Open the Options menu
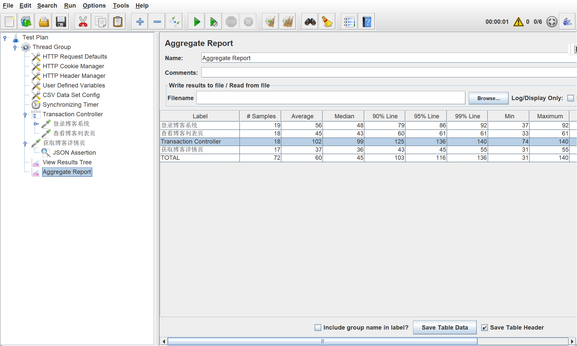Image resolution: width=577 pixels, height=346 pixels. coord(94,6)
